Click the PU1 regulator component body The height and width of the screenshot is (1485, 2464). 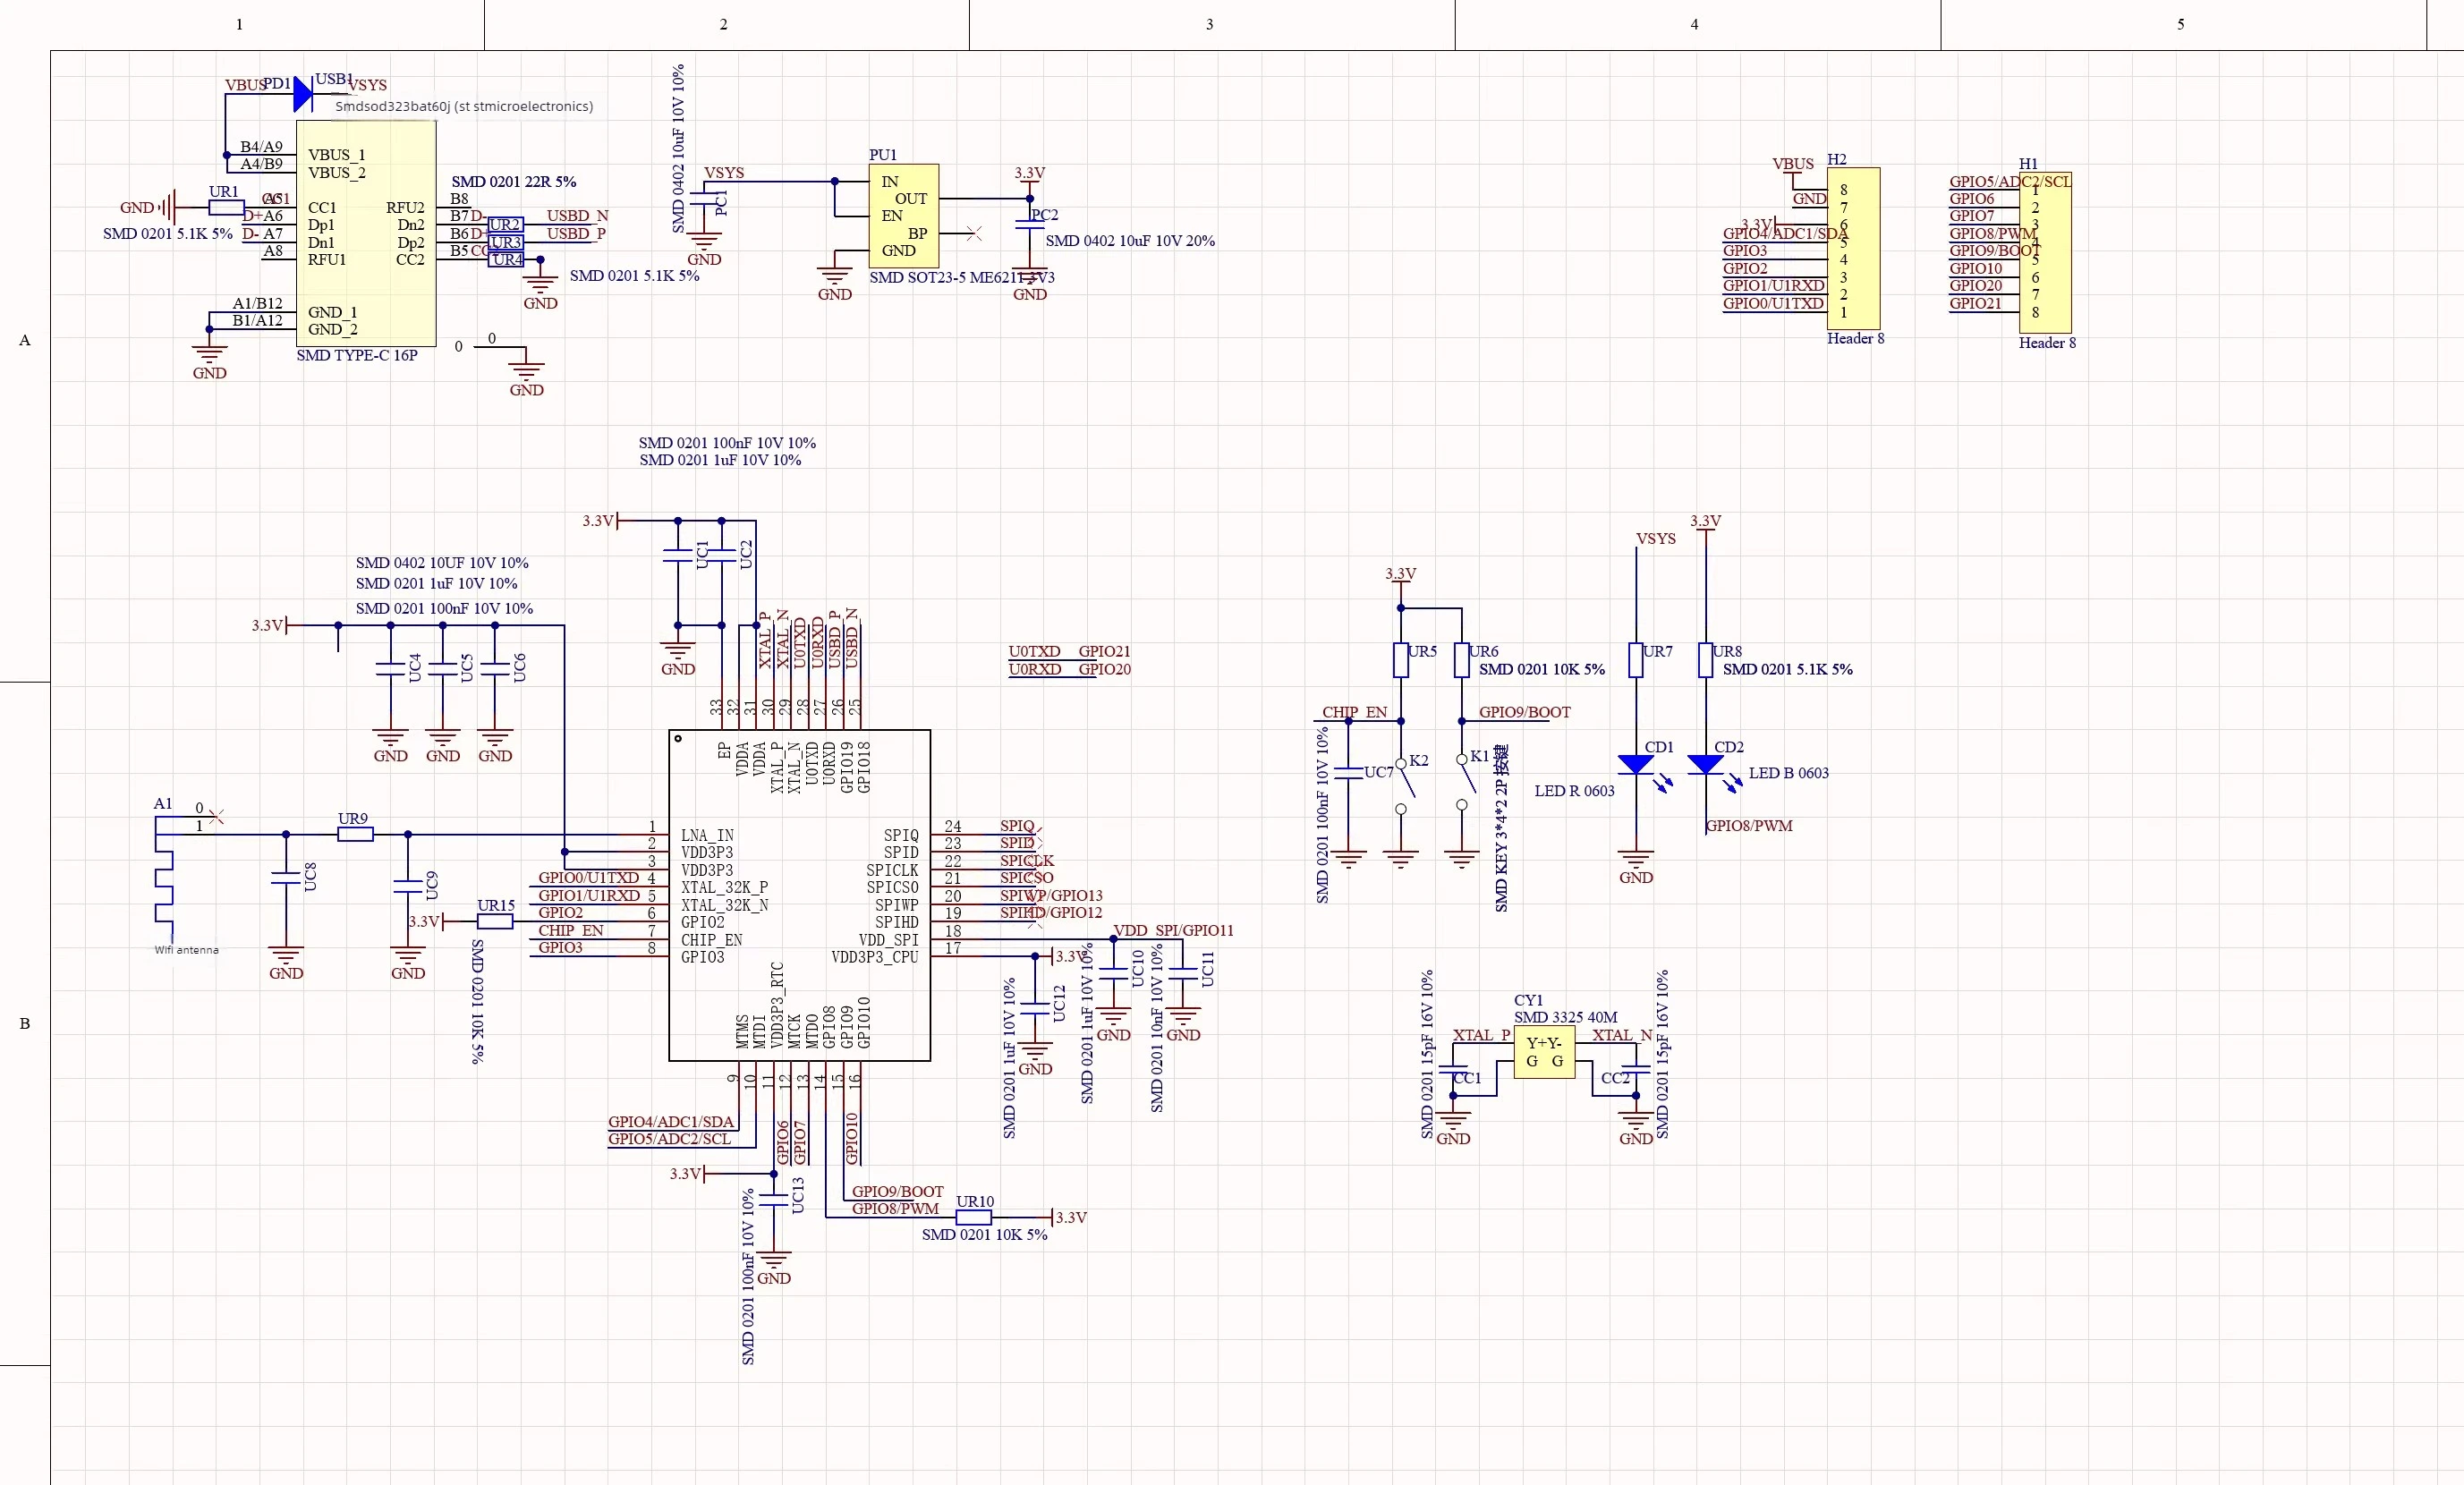pyautogui.click(x=903, y=216)
